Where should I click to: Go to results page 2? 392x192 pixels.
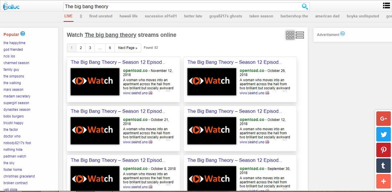(81, 48)
